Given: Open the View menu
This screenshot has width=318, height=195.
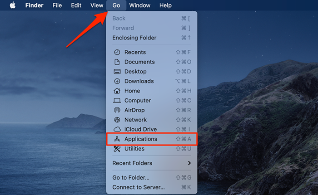Looking at the screenshot, I should point(97,5).
